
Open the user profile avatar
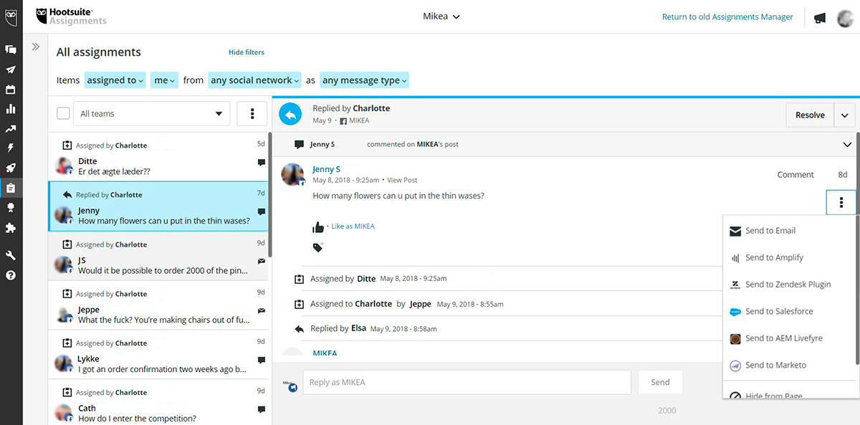coord(844,18)
